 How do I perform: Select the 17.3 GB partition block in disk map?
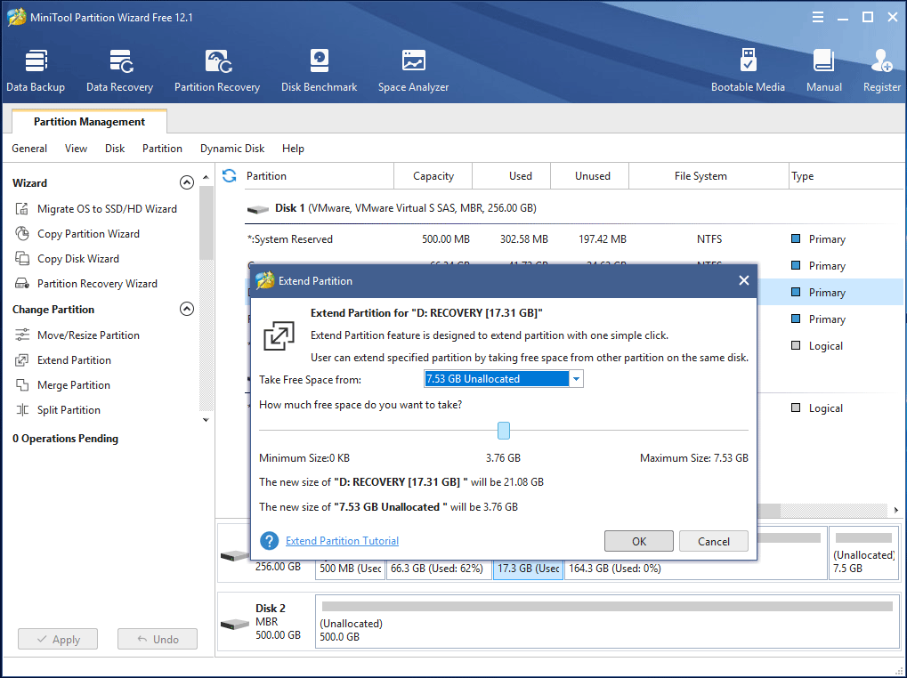(528, 569)
